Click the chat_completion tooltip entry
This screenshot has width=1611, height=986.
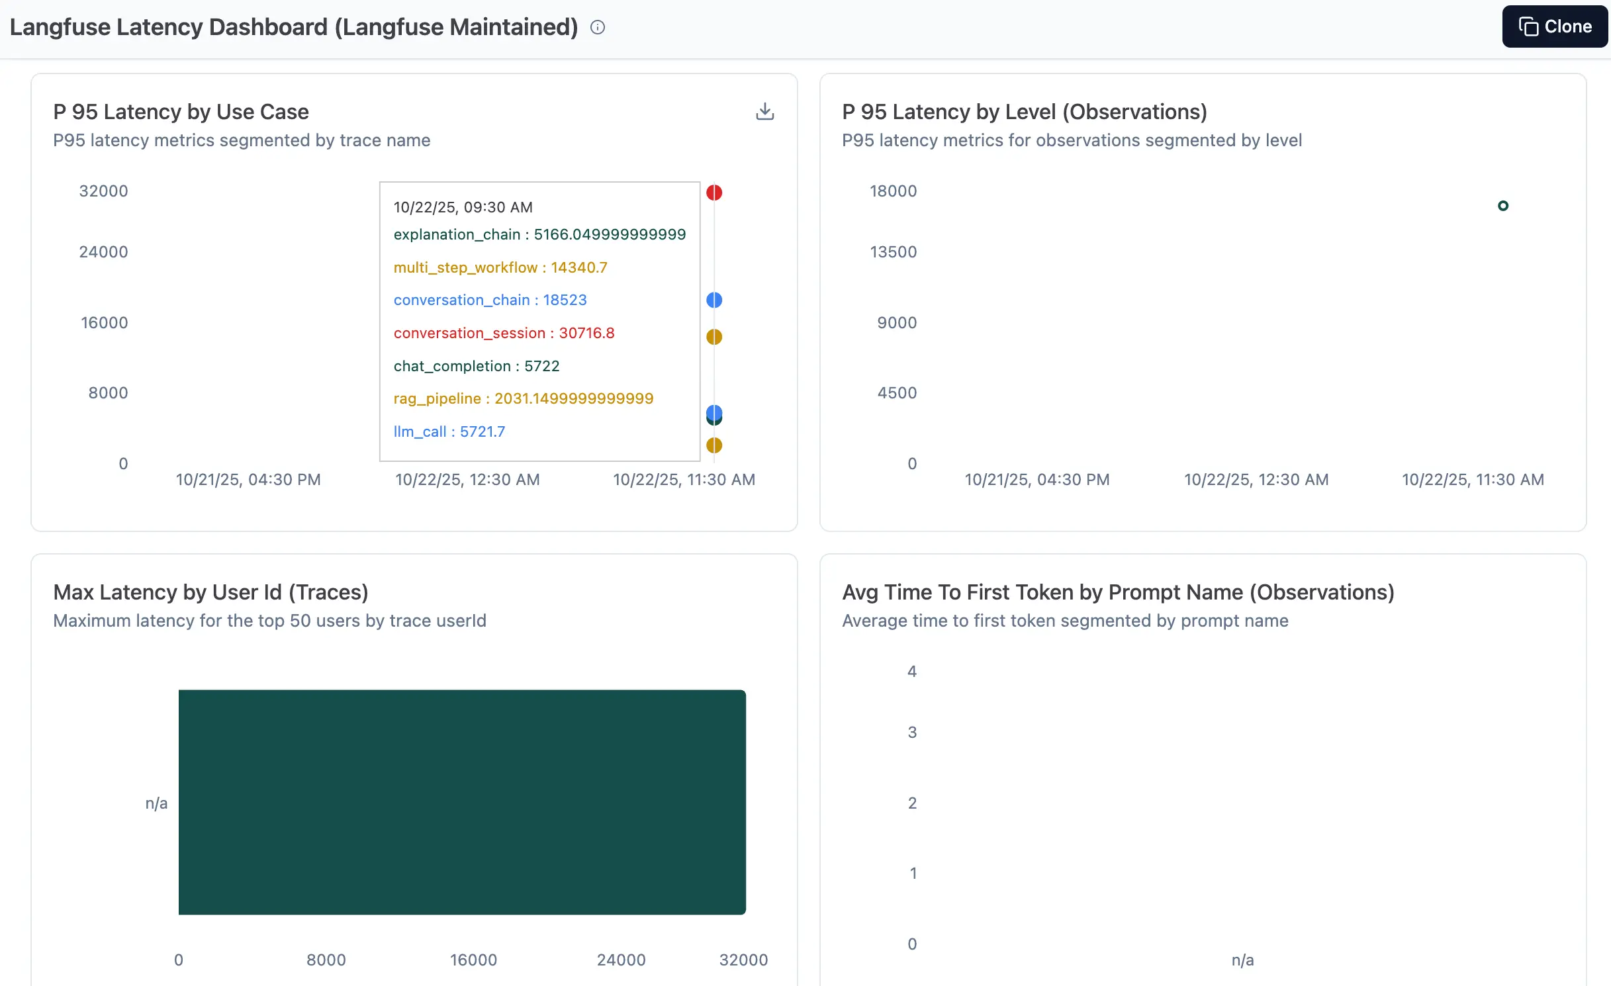pos(476,365)
